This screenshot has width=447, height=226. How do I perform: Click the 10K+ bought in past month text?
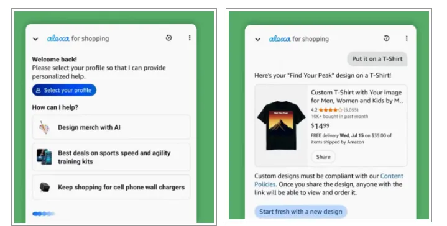pyautogui.click(x=339, y=117)
